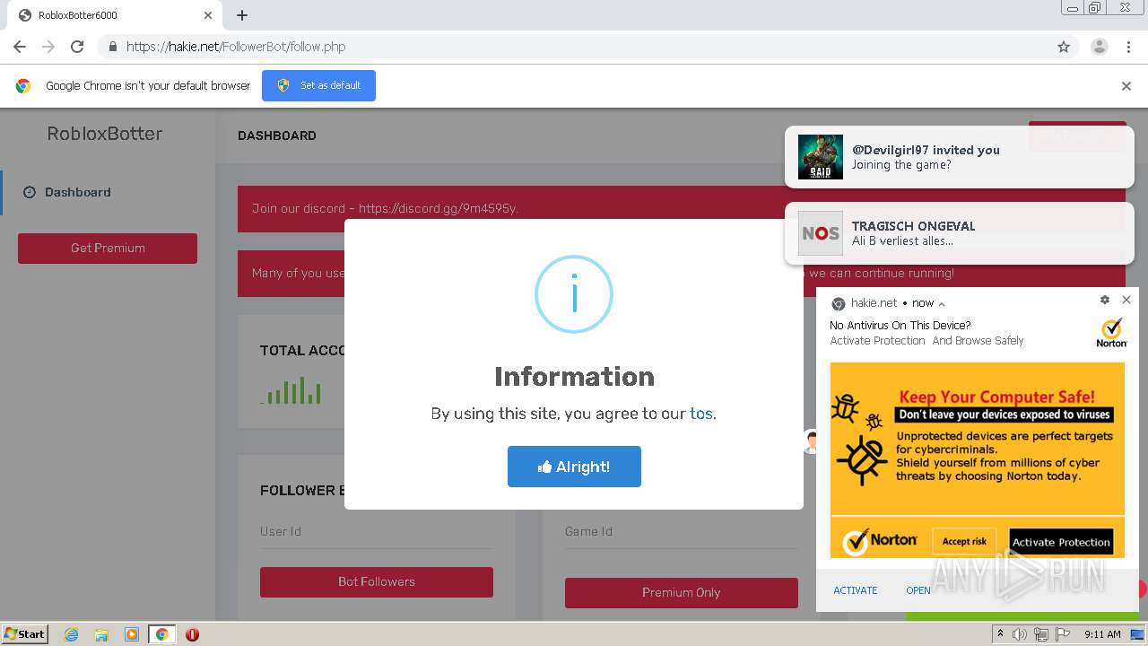Dismiss the default browser infobar
Screen dimensions: 1148x646
click(1126, 86)
